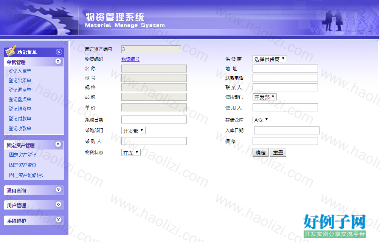The height and width of the screenshot is (242, 380).
Task: Go to 固定资产查询 page
Action: click(23, 165)
